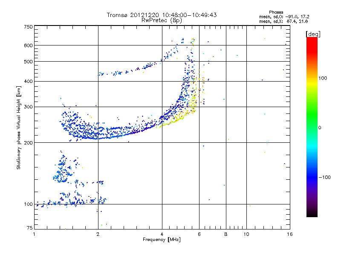Click the 'Stationary phase Virtual Height [km]' axis label
Screen dimensions: 341x255
click(19, 127)
